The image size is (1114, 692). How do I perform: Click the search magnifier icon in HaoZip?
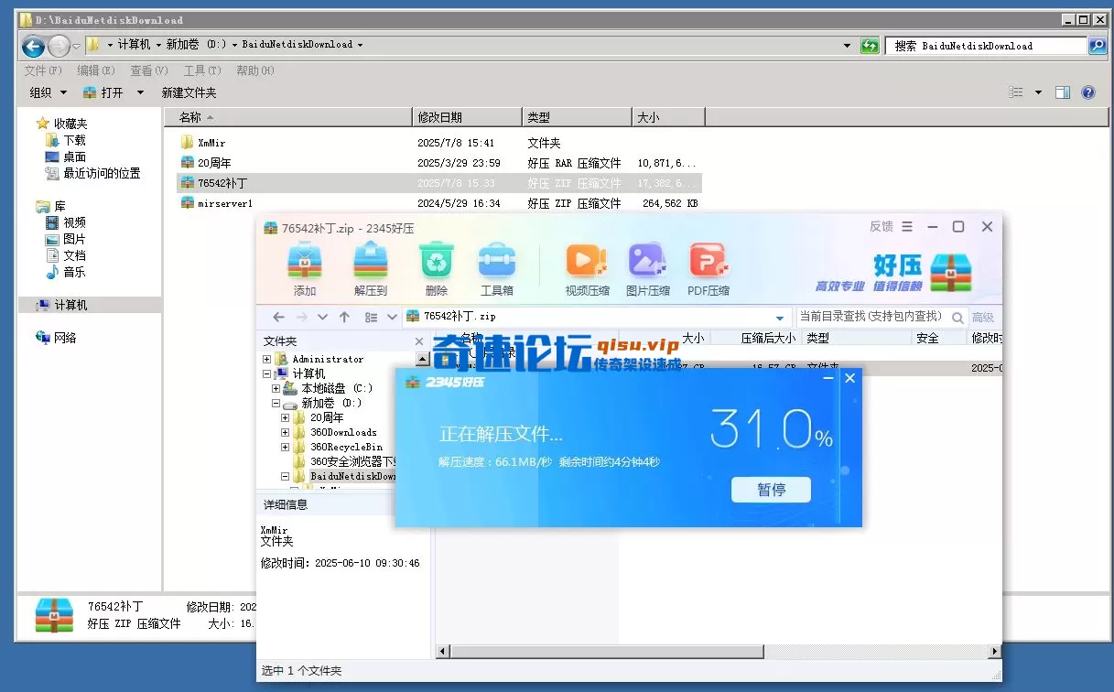click(957, 317)
